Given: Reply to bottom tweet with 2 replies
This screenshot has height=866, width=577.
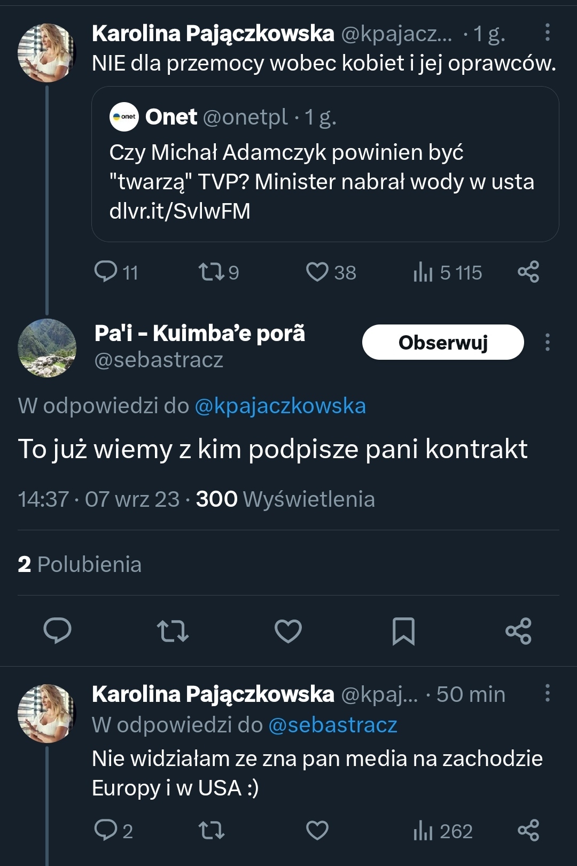Looking at the screenshot, I should coord(106,830).
